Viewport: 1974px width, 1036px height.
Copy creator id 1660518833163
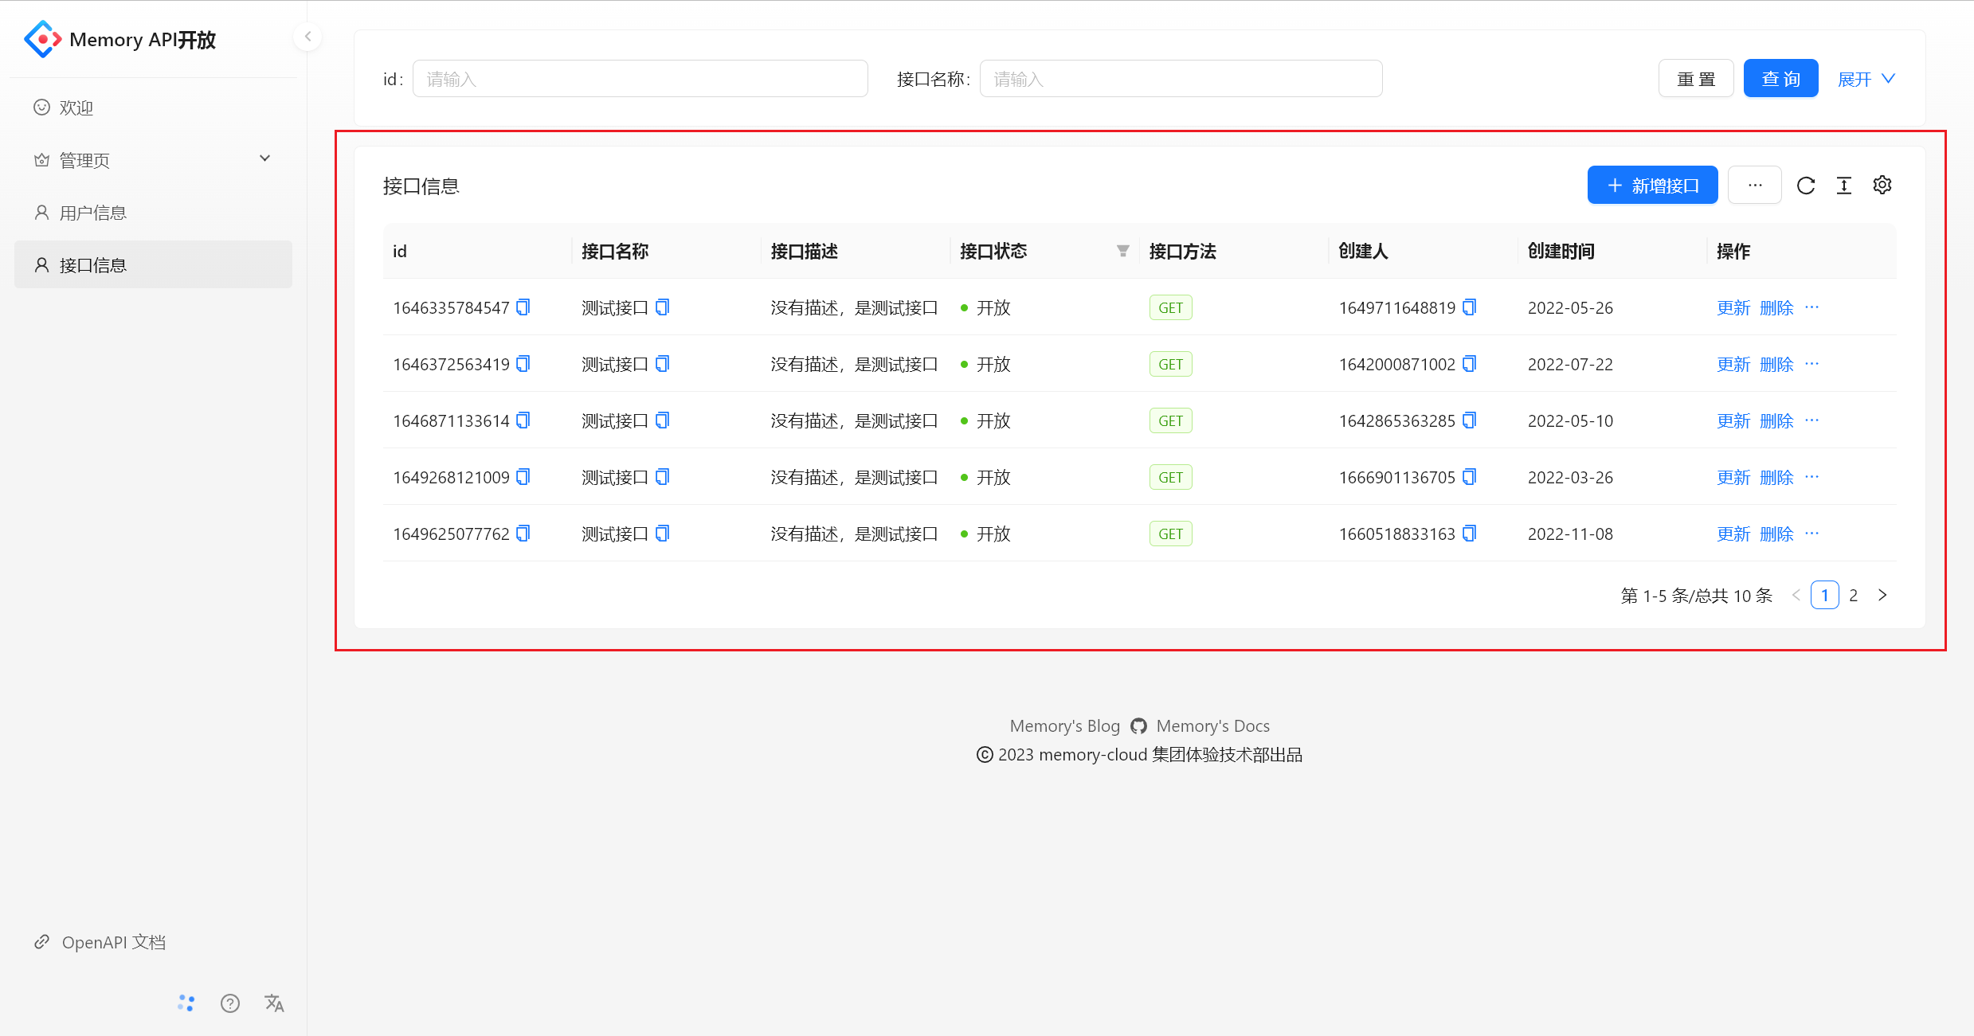[1470, 534]
